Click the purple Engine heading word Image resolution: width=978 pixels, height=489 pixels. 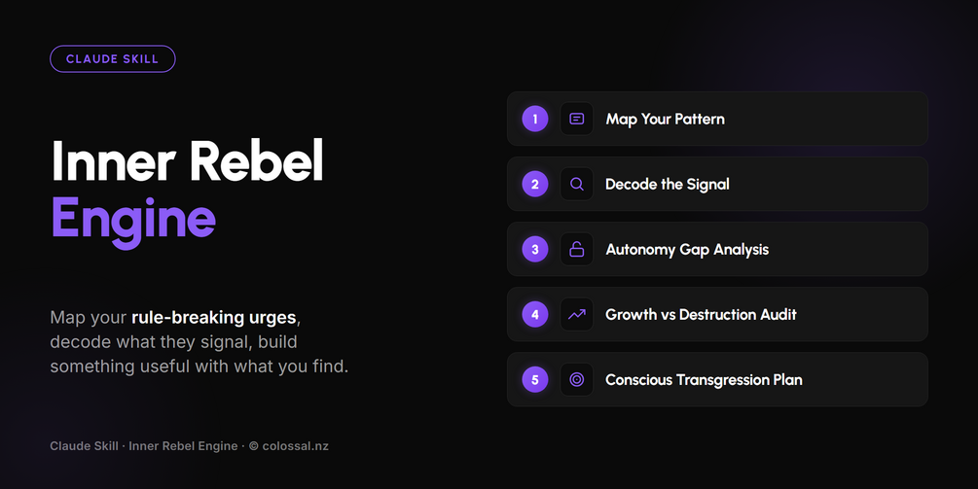(x=133, y=221)
